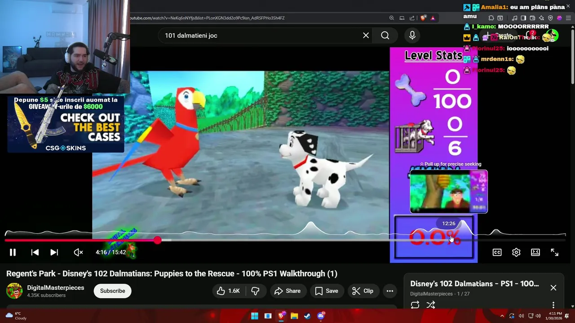Screen dimensions: 575x323
Task: Open Steam from taskbar
Action: click(307, 316)
